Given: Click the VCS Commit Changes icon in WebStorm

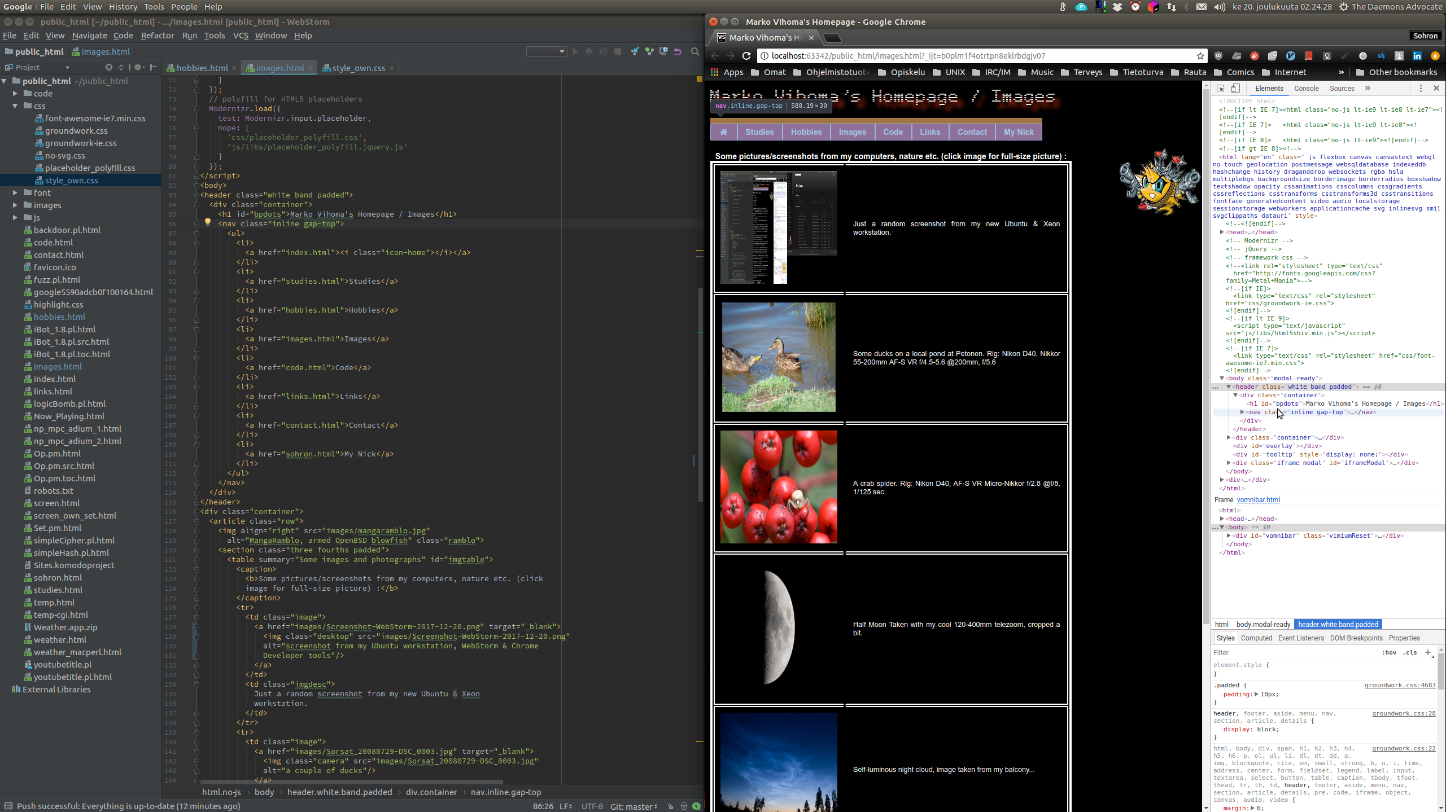Looking at the screenshot, I should tap(649, 51).
